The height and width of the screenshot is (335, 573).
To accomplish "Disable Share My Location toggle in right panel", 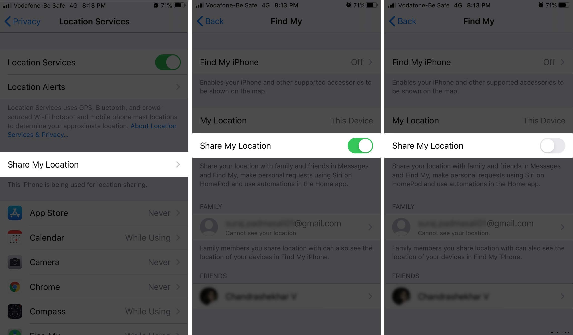I will point(552,146).
